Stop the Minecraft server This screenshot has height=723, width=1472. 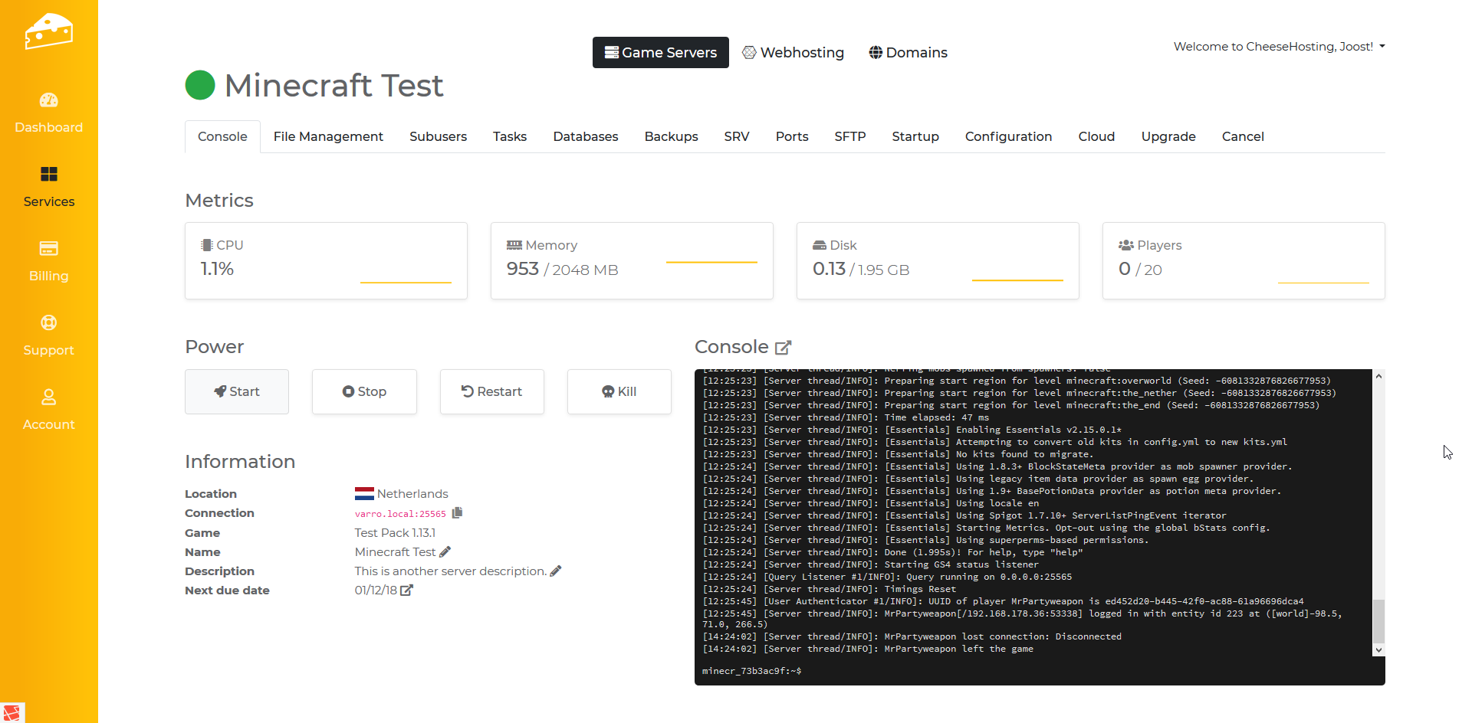coord(364,391)
